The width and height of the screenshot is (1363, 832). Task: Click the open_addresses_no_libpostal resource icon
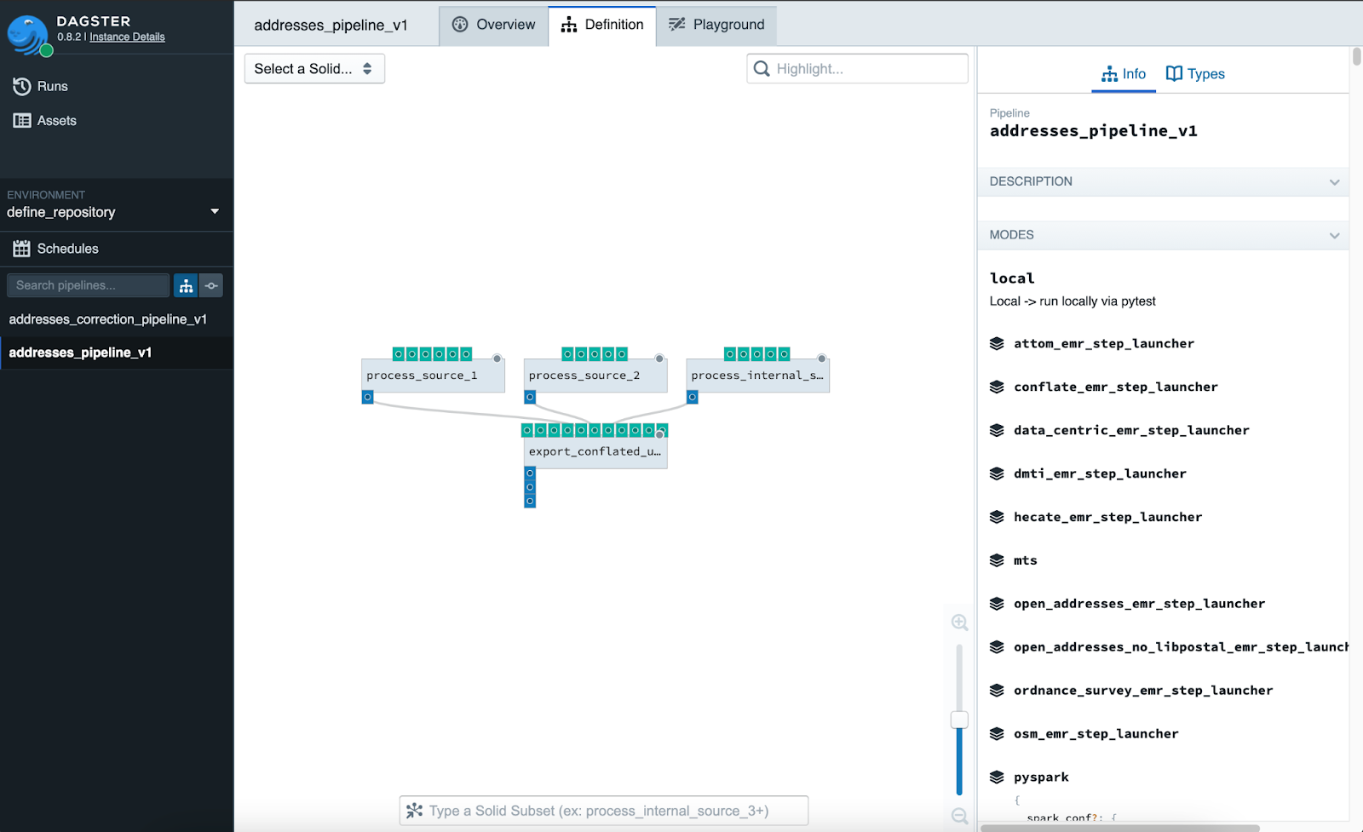pyautogui.click(x=997, y=647)
